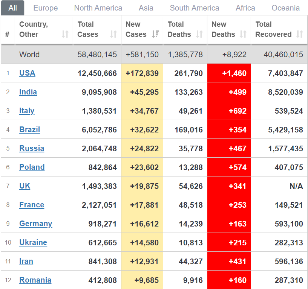Viewport: 308px width, 289px height.
Task: Open the India country link
Action: click(28, 92)
